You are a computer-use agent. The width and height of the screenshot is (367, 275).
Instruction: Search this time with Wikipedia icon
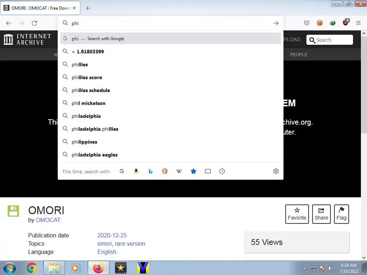click(x=179, y=171)
